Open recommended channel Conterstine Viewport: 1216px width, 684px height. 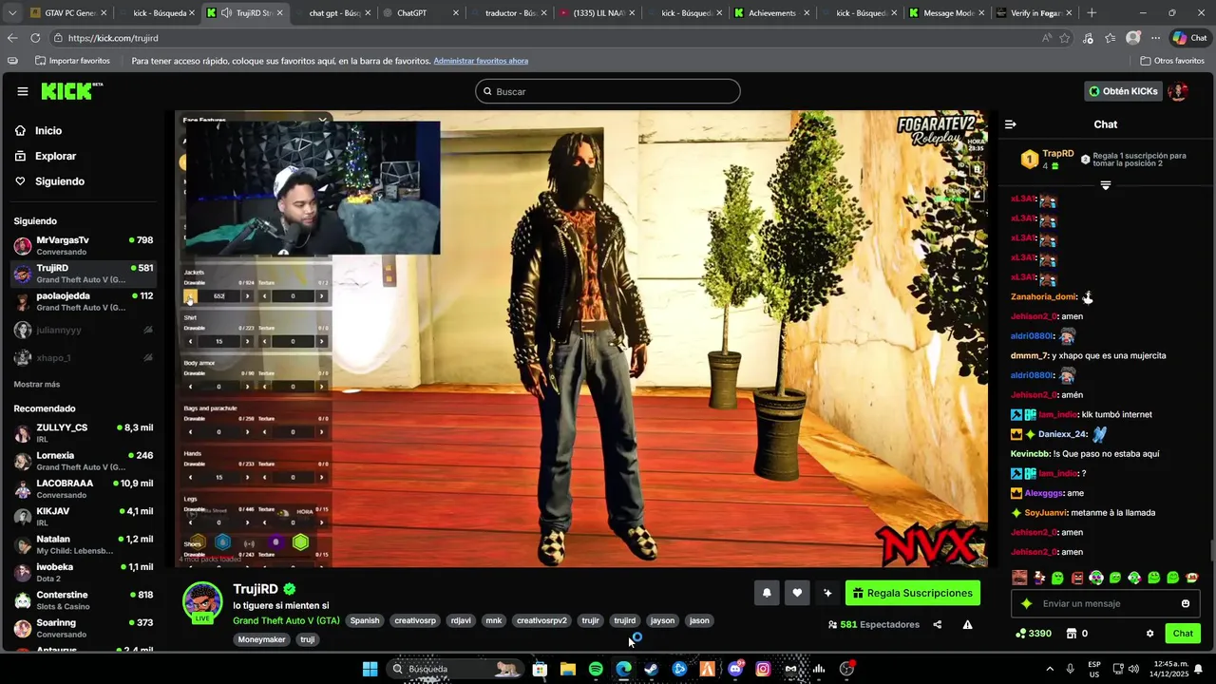coord(83,600)
